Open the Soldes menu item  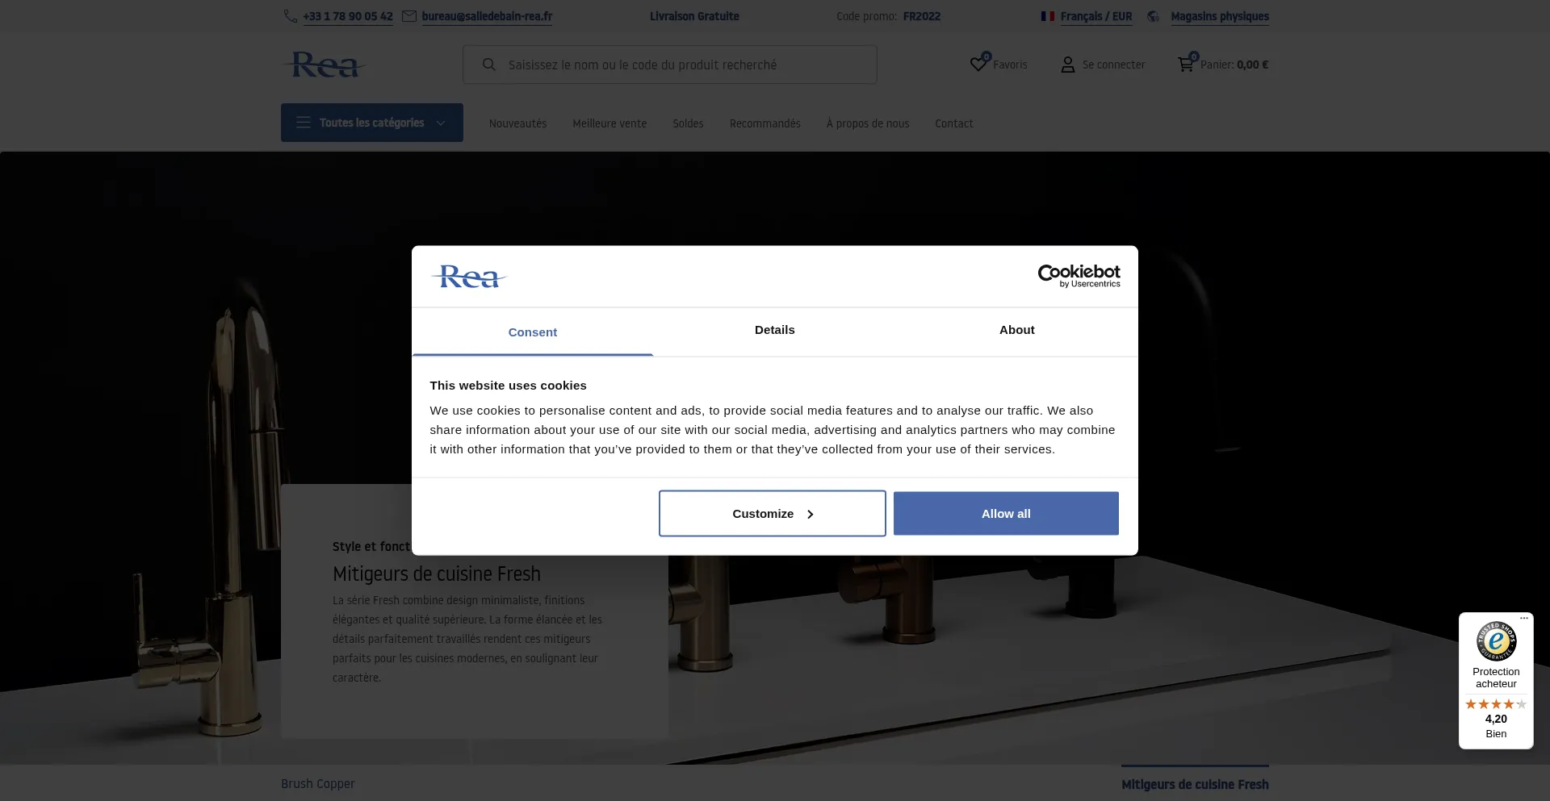point(688,123)
